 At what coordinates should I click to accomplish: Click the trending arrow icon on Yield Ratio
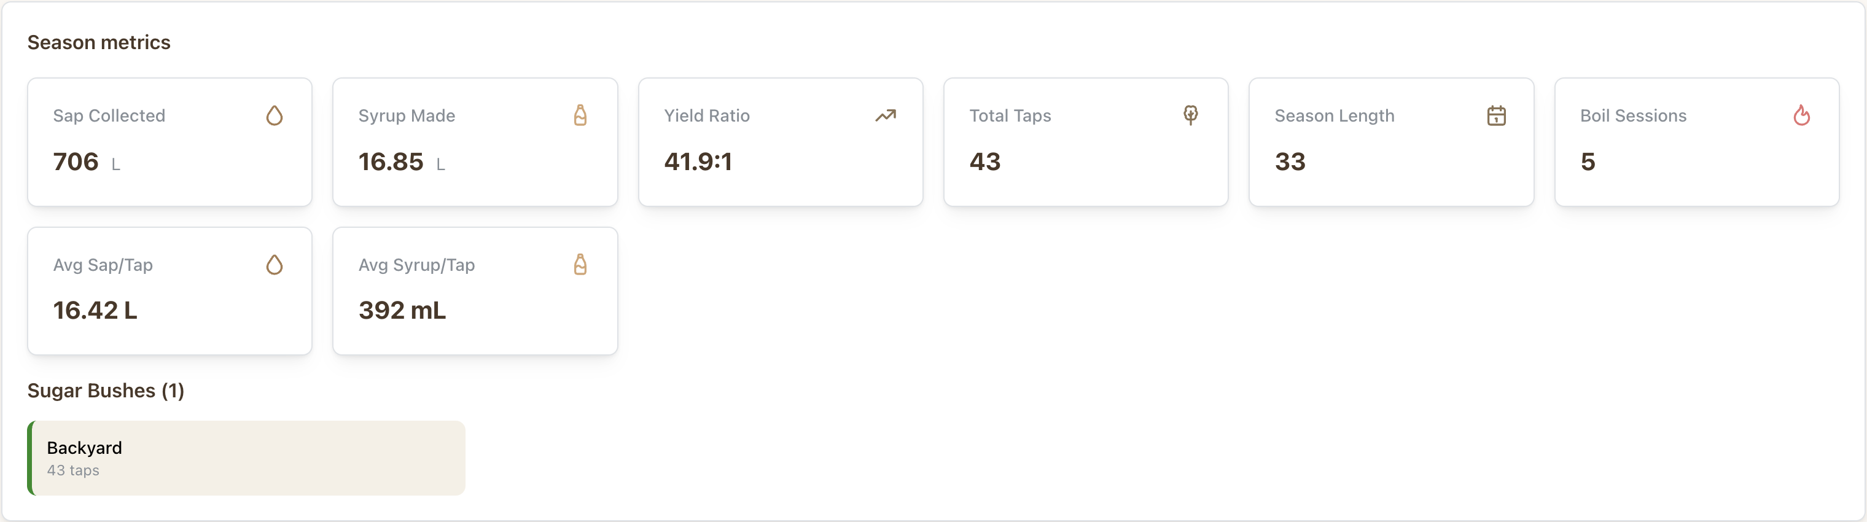click(x=885, y=115)
